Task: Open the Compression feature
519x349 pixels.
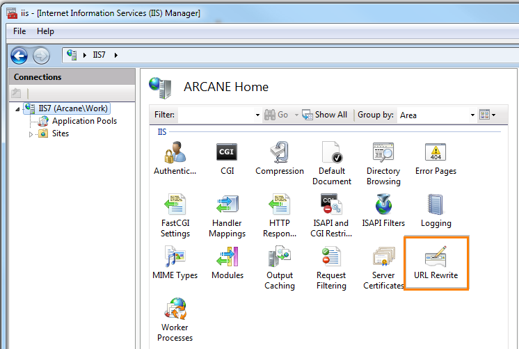Action: pos(280,158)
